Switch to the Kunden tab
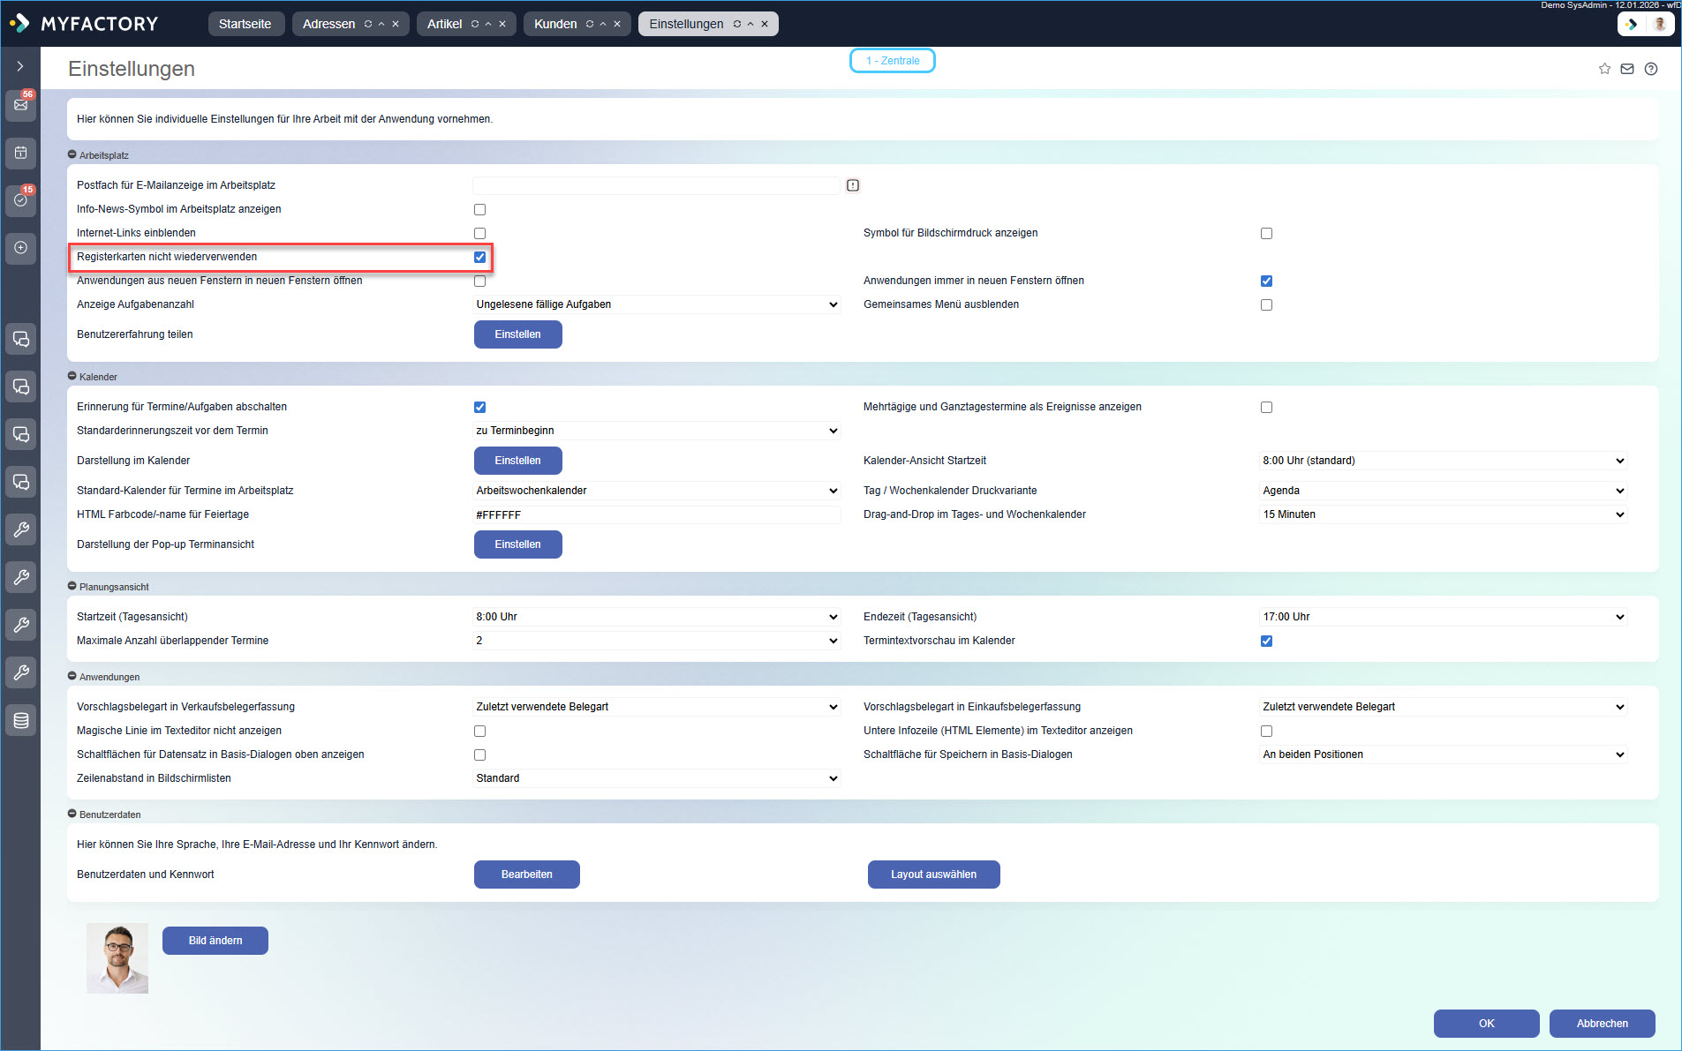Image resolution: width=1682 pixels, height=1051 pixels. (556, 24)
